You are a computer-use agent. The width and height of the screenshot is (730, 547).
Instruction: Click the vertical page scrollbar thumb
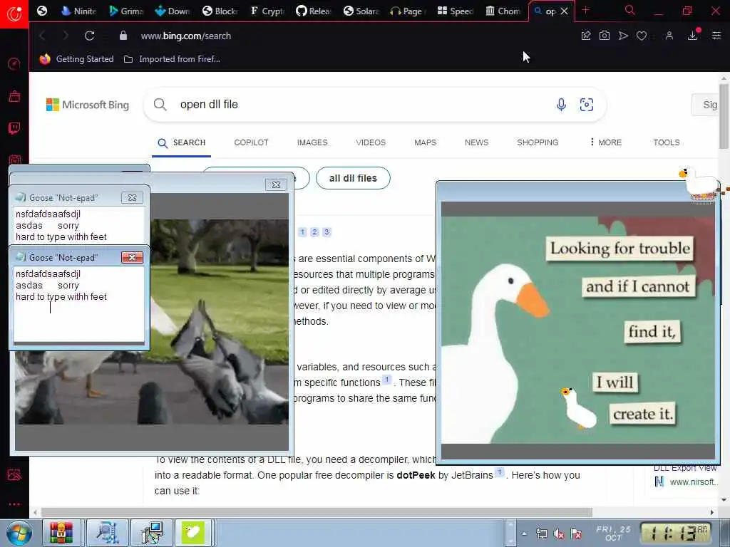[724, 116]
